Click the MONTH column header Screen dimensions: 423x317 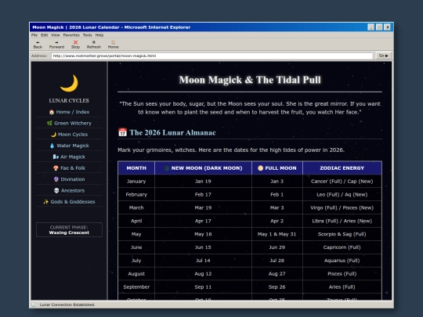pos(136,168)
